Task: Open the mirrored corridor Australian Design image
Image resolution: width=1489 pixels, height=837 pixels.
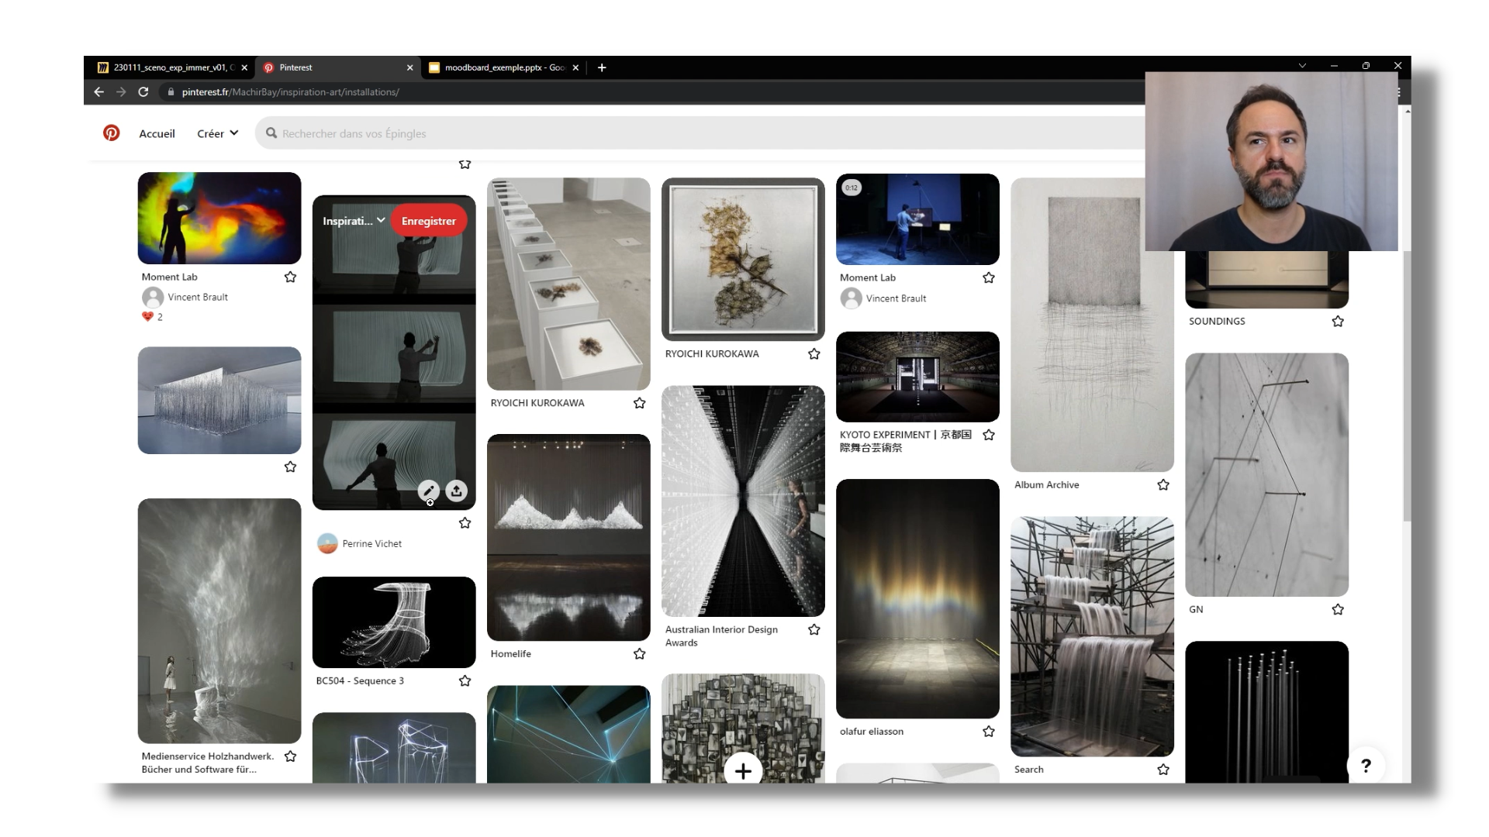Action: [x=743, y=501]
